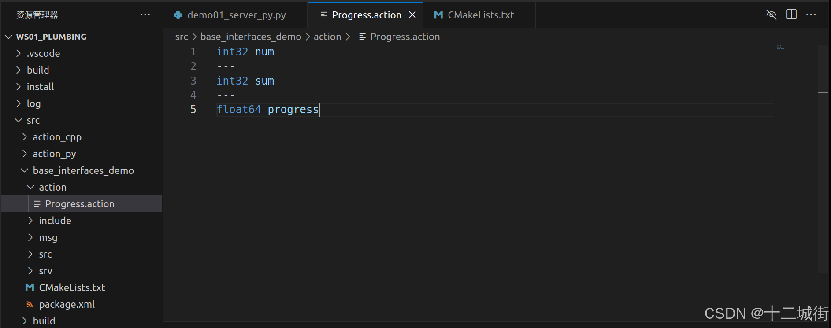Click editor More Actions ellipsis icon
The height and width of the screenshot is (328, 831).
tap(811, 15)
